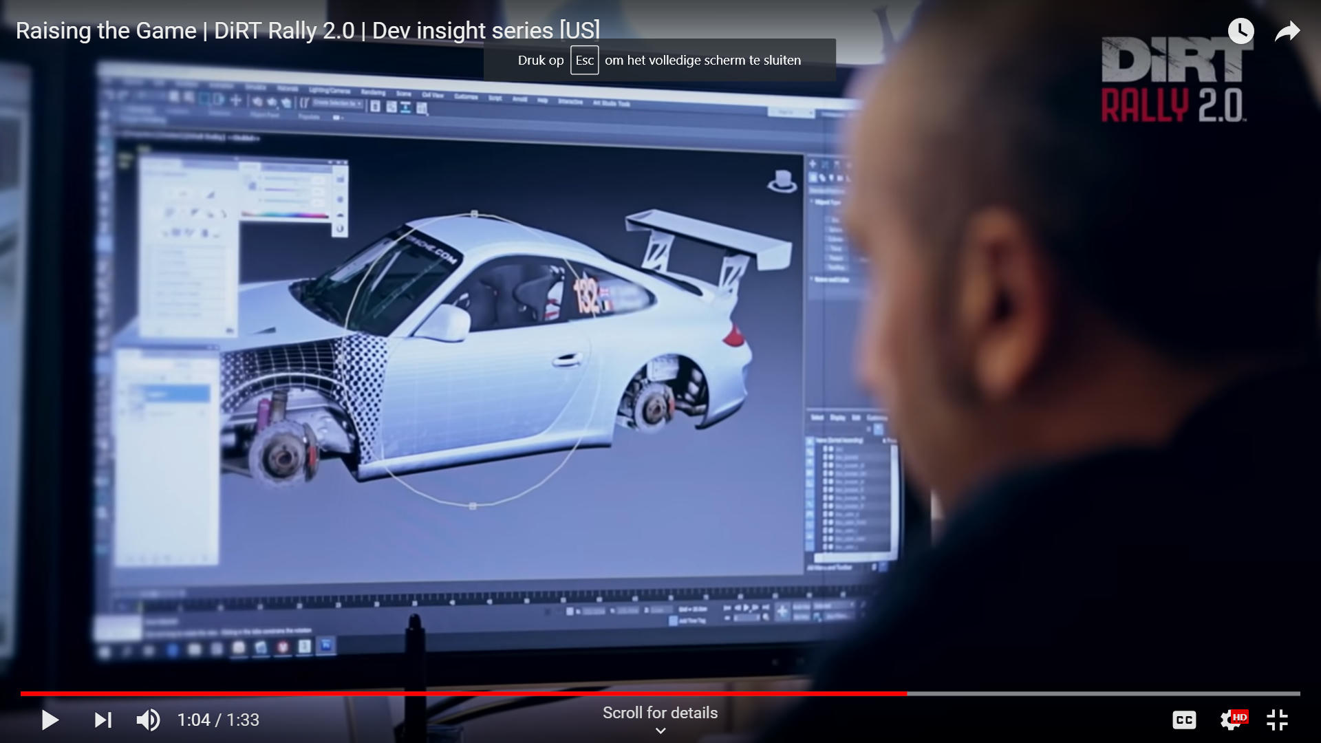The width and height of the screenshot is (1321, 743).
Task: Open the HD settings gear menu
Action: pyautogui.click(x=1232, y=720)
